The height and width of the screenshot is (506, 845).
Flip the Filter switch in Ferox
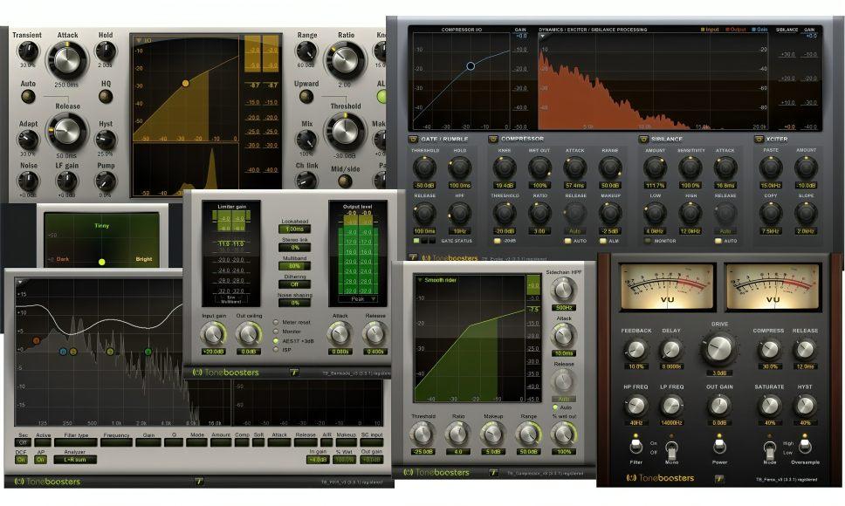[x=635, y=447]
